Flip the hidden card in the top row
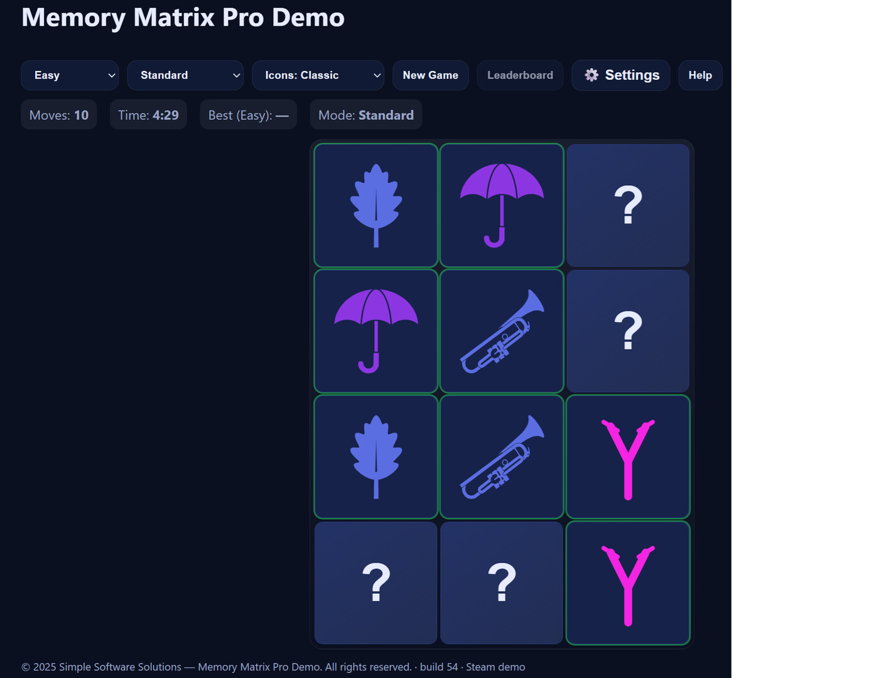 pyautogui.click(x=628, y=205)
